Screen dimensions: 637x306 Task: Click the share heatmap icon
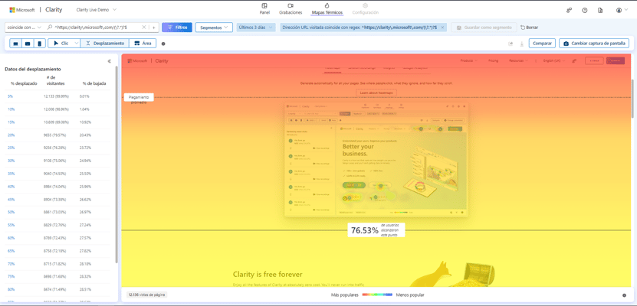[x=511, y=44]
